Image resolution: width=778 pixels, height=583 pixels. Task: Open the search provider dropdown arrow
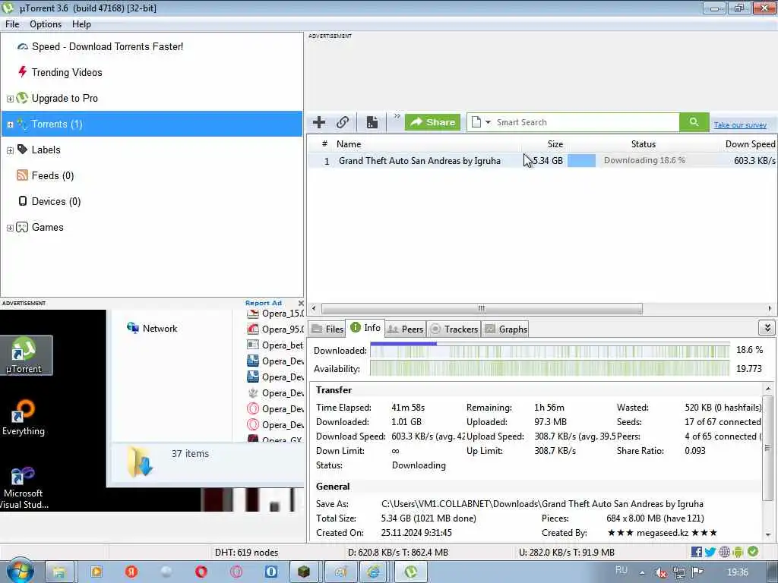point(488,122)
